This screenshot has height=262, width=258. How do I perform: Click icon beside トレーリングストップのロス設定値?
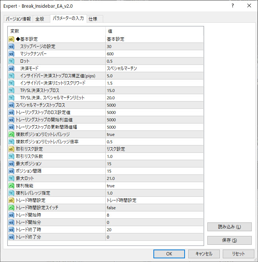tap(11, 112)
